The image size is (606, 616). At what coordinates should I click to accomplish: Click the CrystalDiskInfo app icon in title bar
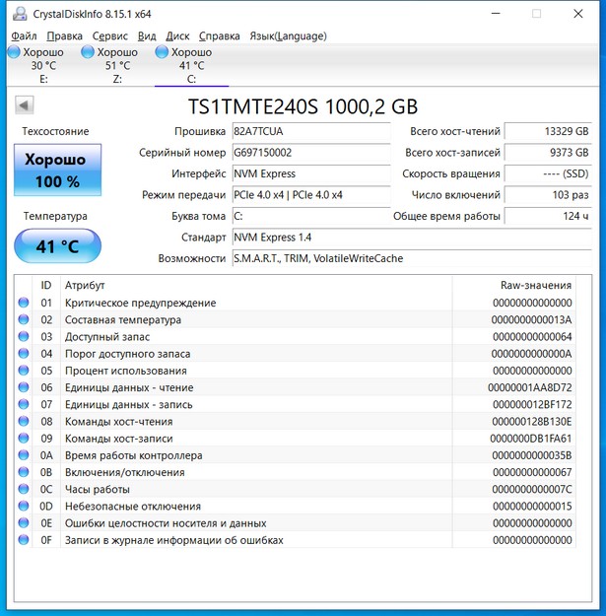coord(20,14)
